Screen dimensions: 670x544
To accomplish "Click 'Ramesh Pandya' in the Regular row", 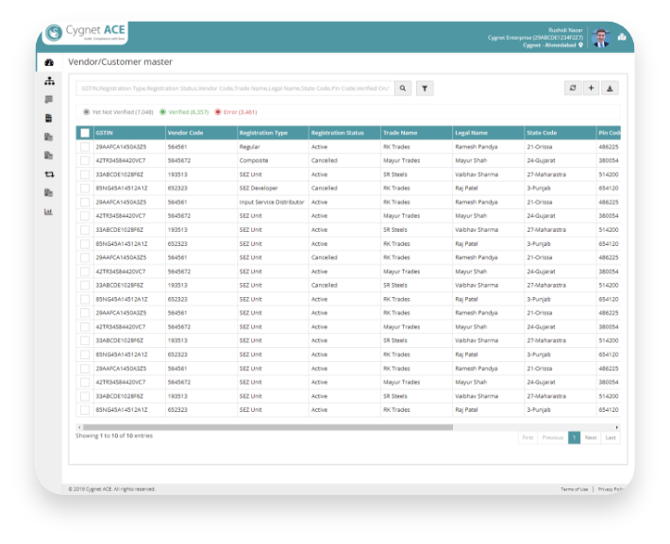I will click(x=477, y=147).
